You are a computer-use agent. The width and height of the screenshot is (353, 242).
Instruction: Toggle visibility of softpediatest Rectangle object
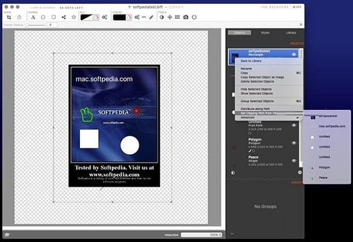pos(294,54)
